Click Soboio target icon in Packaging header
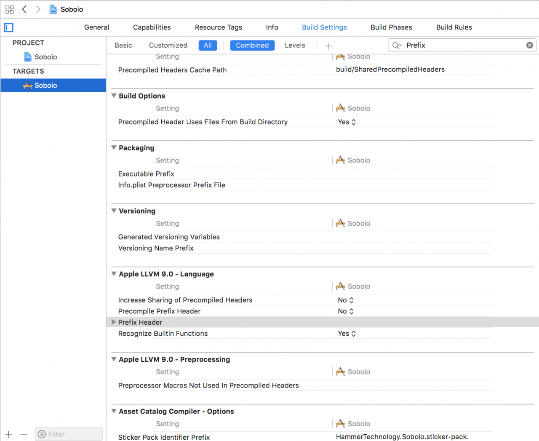 [x=340, y=160]
